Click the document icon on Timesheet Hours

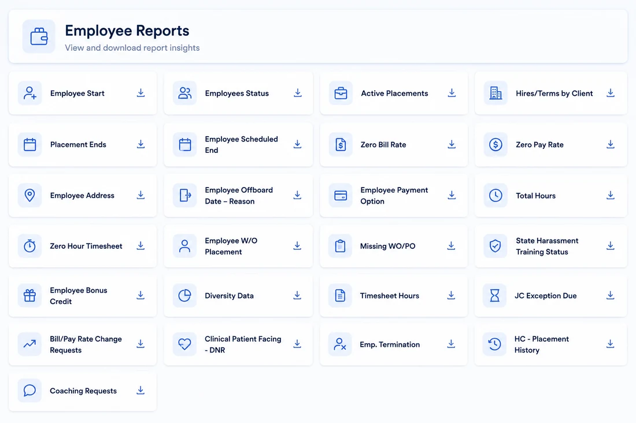click(341, 295)
